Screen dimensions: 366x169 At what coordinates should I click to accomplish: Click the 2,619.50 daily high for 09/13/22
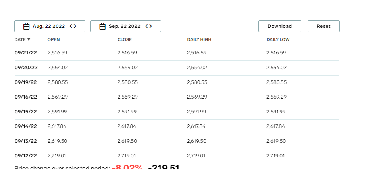pyautogui.click(x=197, y=141)
